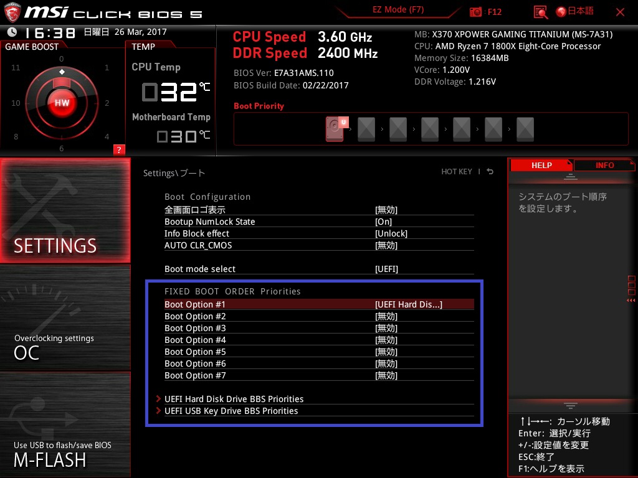Open the HOT KEY list

pos(457,172)
